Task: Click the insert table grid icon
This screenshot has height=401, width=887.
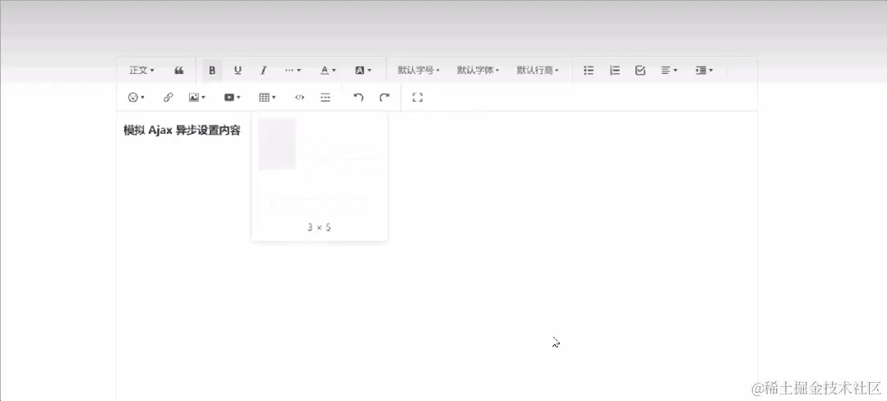Action: coord(267,97)
